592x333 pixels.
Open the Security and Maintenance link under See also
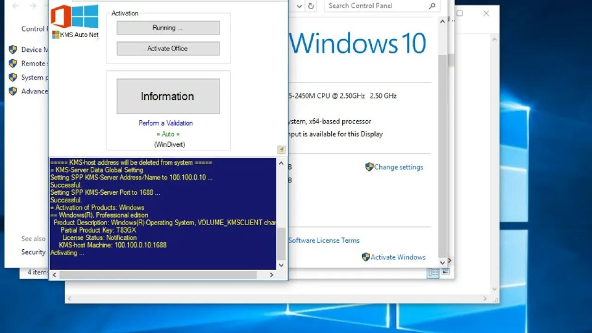tap(33, 252)
